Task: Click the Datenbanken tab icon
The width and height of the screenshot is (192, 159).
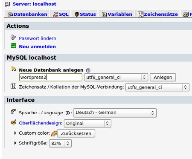Action: pyautogui.click(x=10, y=14)
